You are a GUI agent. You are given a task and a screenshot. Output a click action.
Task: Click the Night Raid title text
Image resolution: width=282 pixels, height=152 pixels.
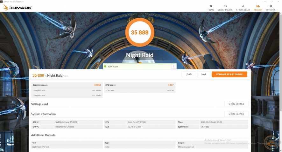[x=140, y=55]
